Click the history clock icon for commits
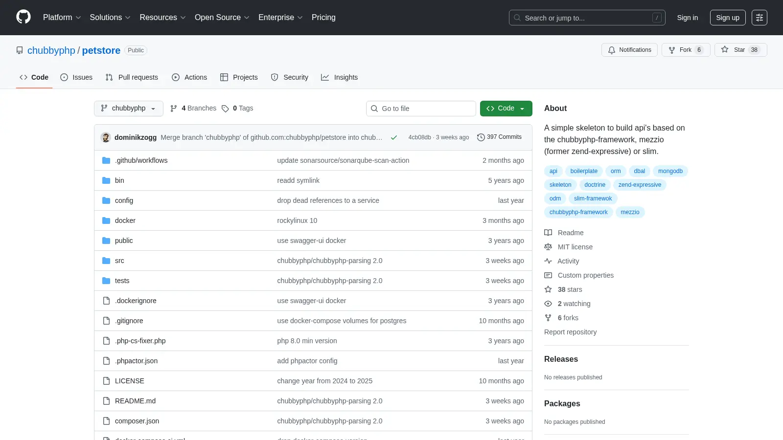 click(481, 137)
